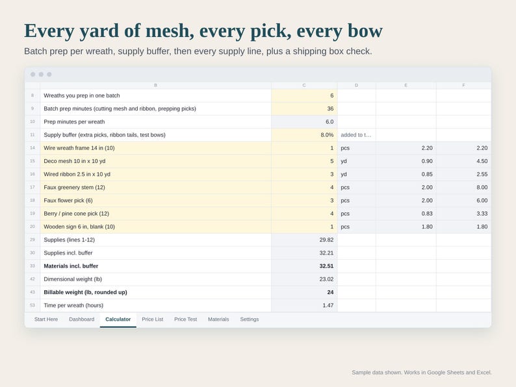Select row 11 header
Screen dimensions: 516x387
(32, 135)
